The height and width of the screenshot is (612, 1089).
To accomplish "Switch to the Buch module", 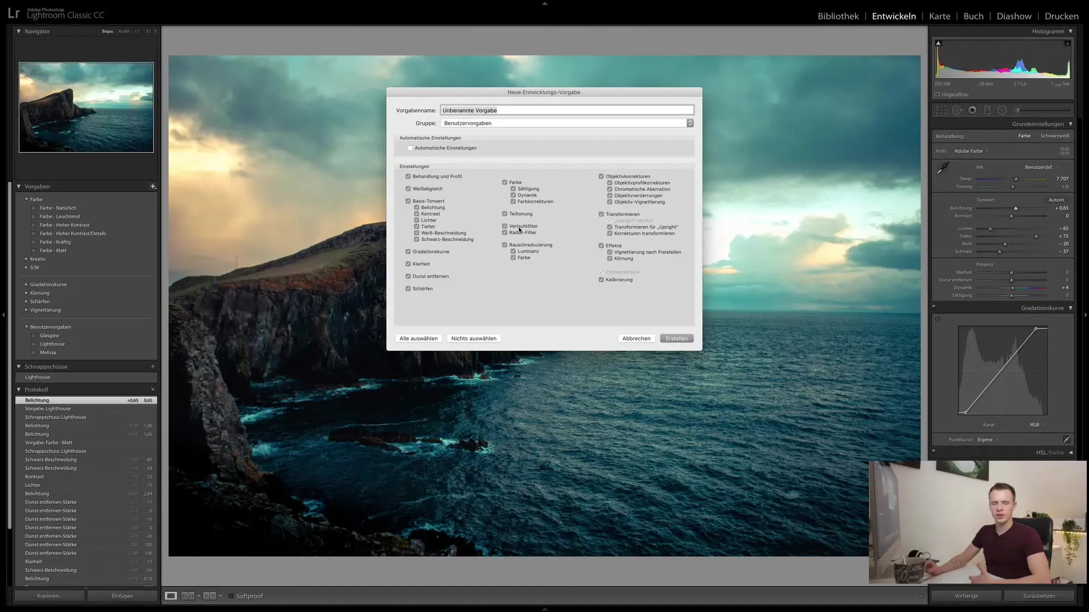I will click(973, 16).
